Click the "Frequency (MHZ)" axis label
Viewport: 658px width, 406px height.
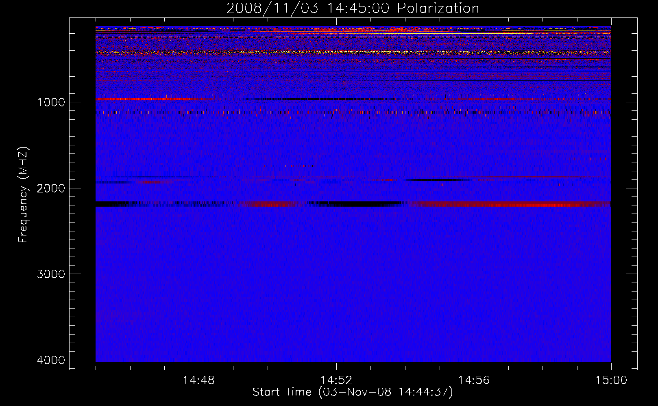(23, 194)
